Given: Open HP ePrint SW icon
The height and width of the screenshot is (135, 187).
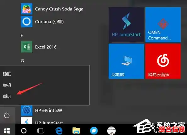Looking at the screenshot, I should (x=26, y=110).
